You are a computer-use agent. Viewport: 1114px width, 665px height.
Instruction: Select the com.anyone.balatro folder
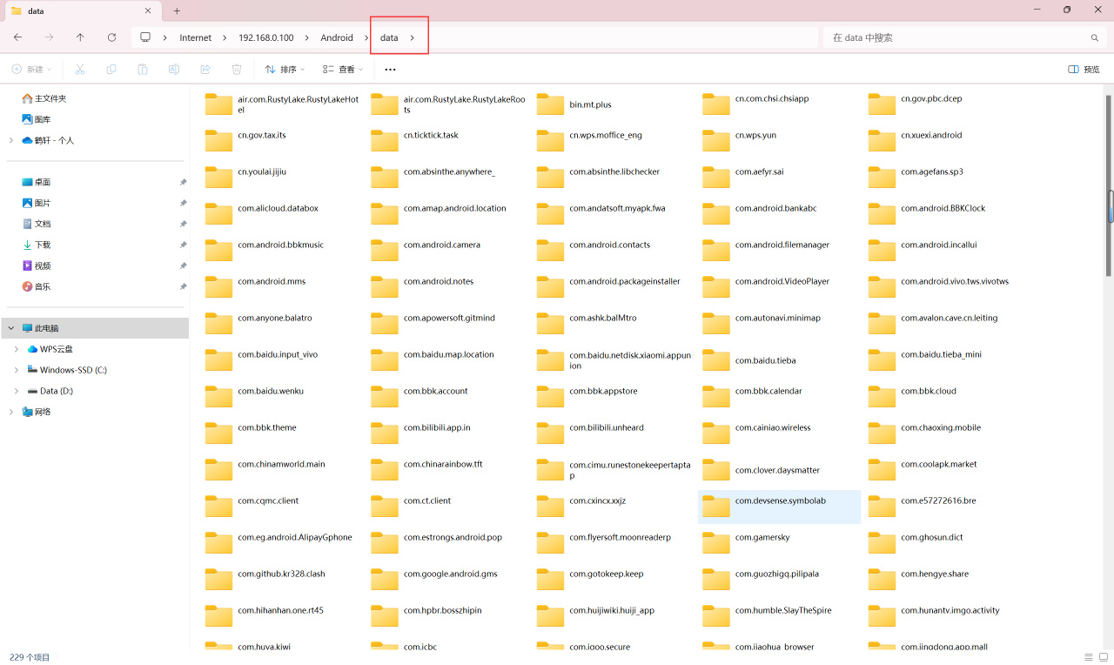(282, 324)
